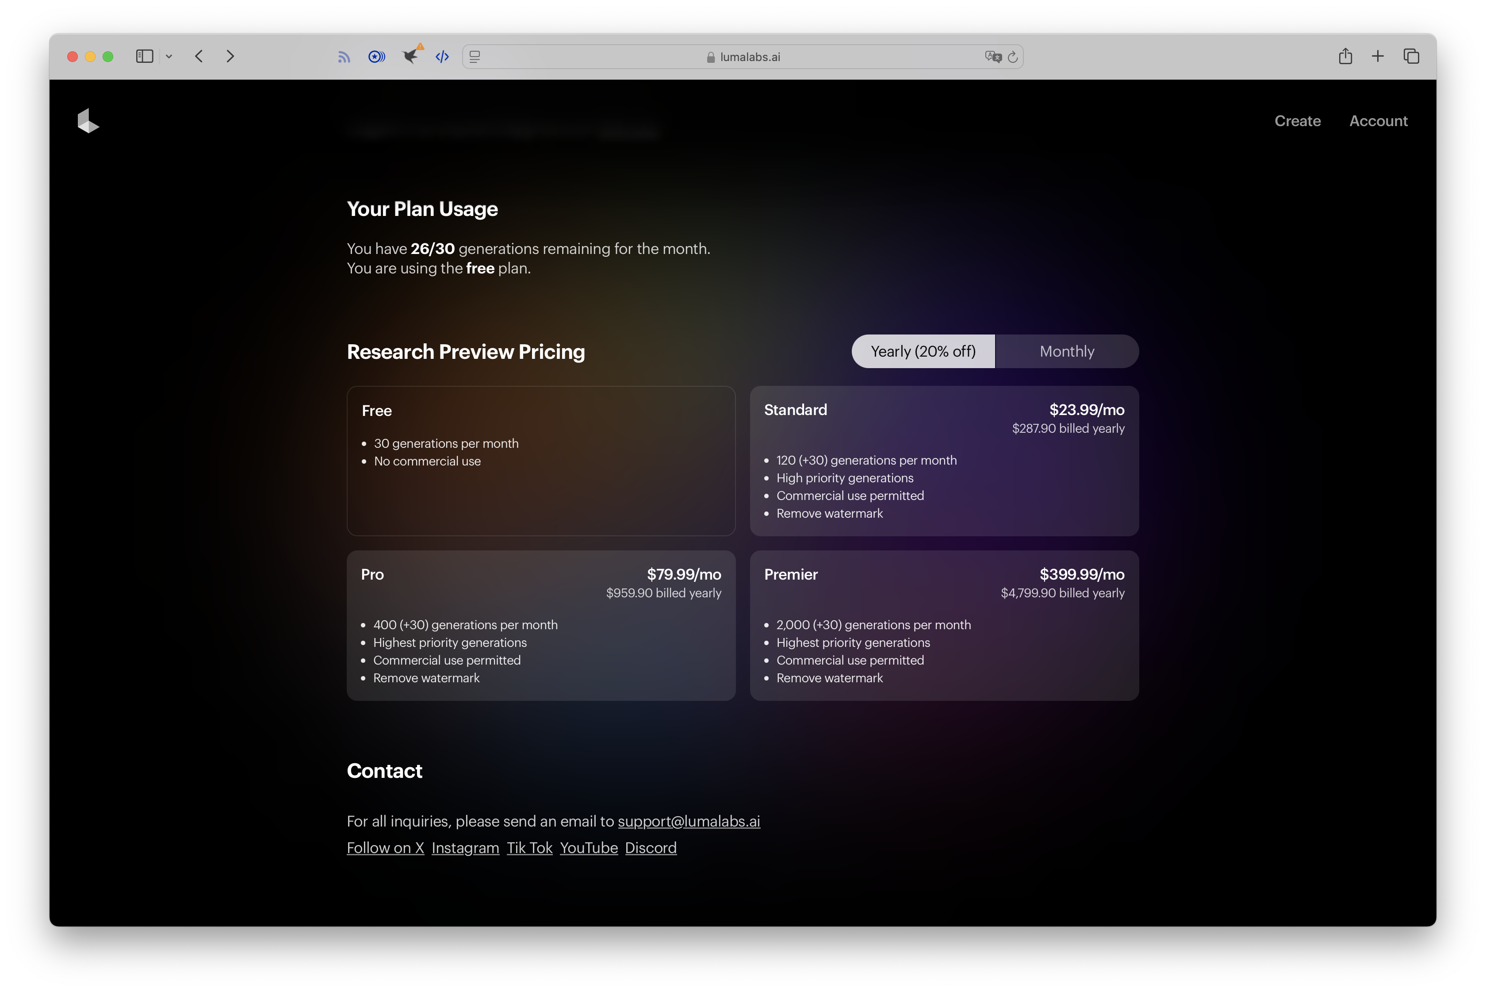Viewport: 1486px width, 992px height.
Task: Expand the sidebar dropdown chevron
Action: tap(169, 56)
